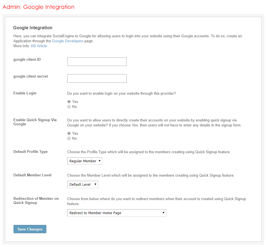267x247 pixels.
Task: Expand the Default Level member level dropdown
Action: point(82,184)
